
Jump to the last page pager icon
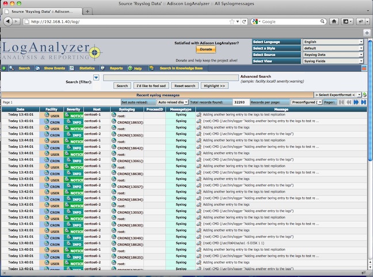coord(363,102)
